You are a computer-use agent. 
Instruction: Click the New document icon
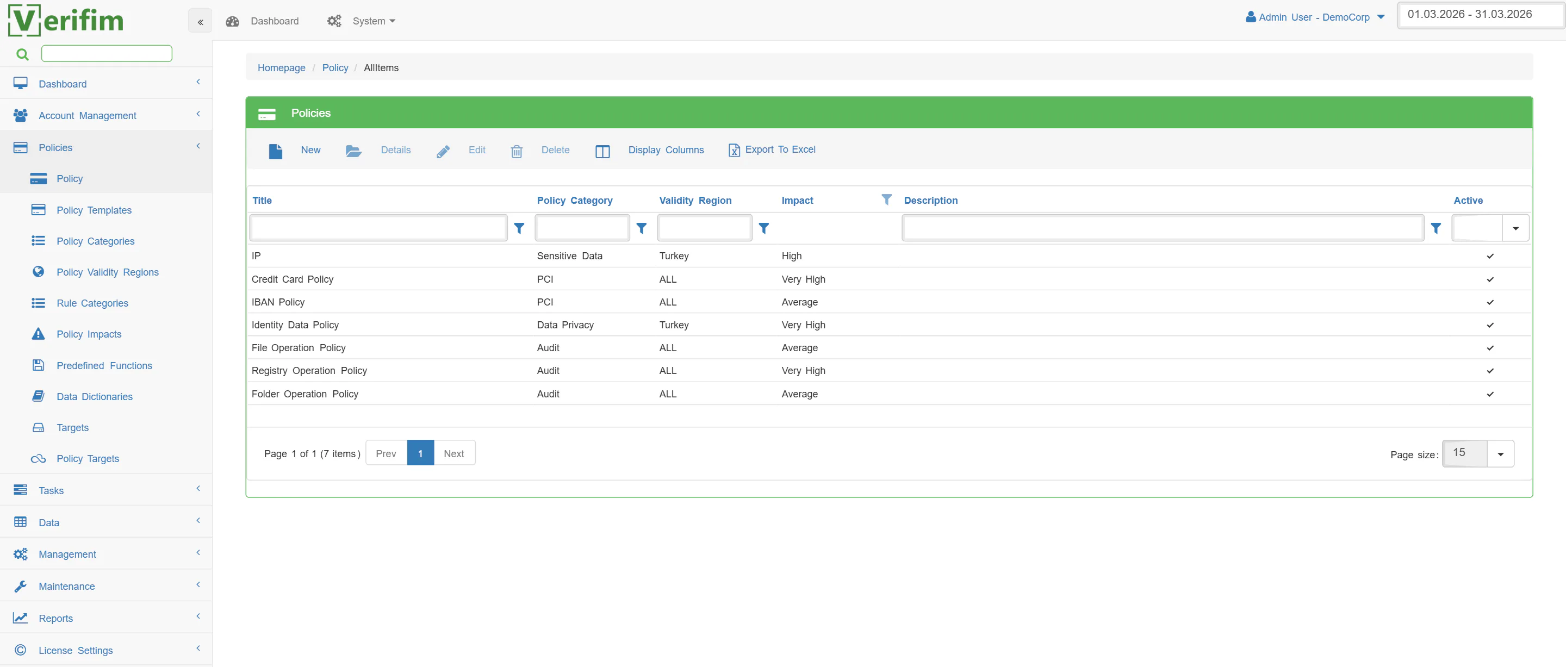point(275,151)
